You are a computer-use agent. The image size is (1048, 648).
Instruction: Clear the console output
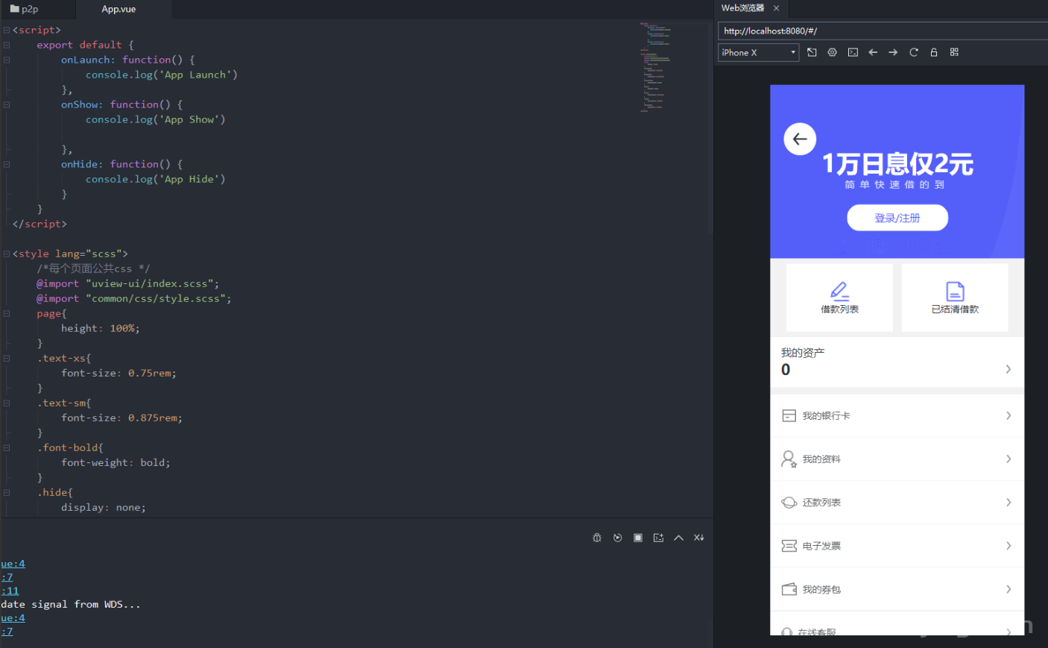tap(698, 537)
